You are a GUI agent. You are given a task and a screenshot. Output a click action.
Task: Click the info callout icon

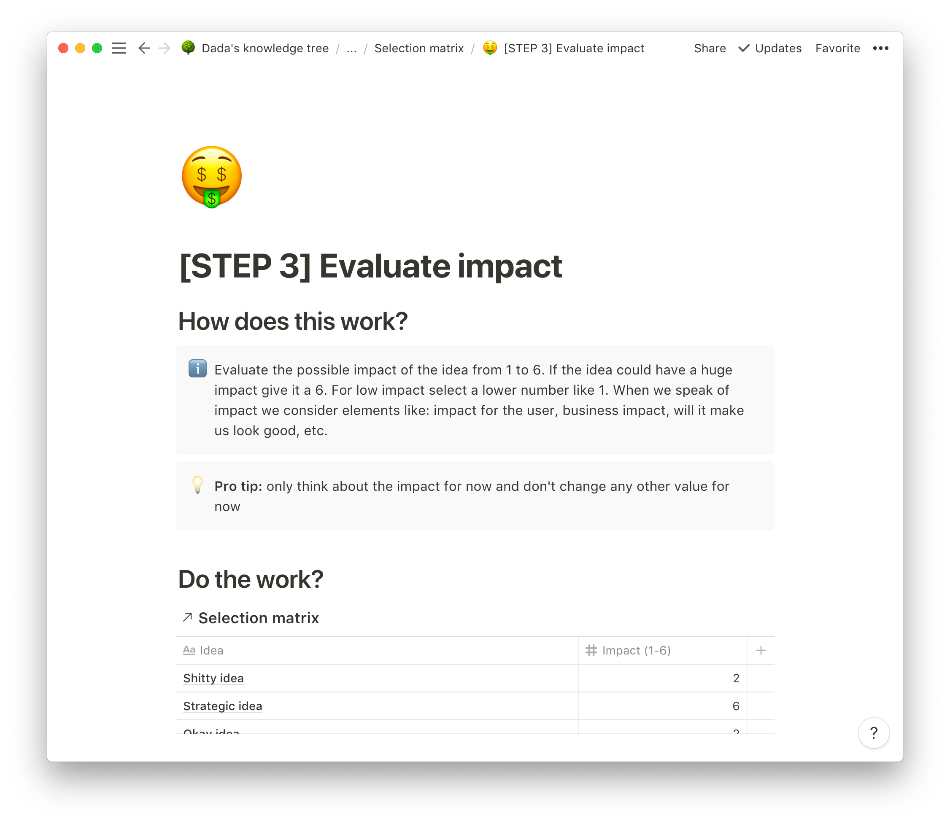197,369
